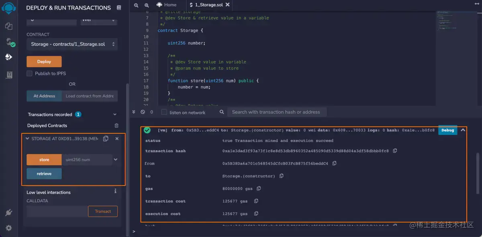Clear the terminal console icon
The image size is (482, 237).
click(143, 112)
